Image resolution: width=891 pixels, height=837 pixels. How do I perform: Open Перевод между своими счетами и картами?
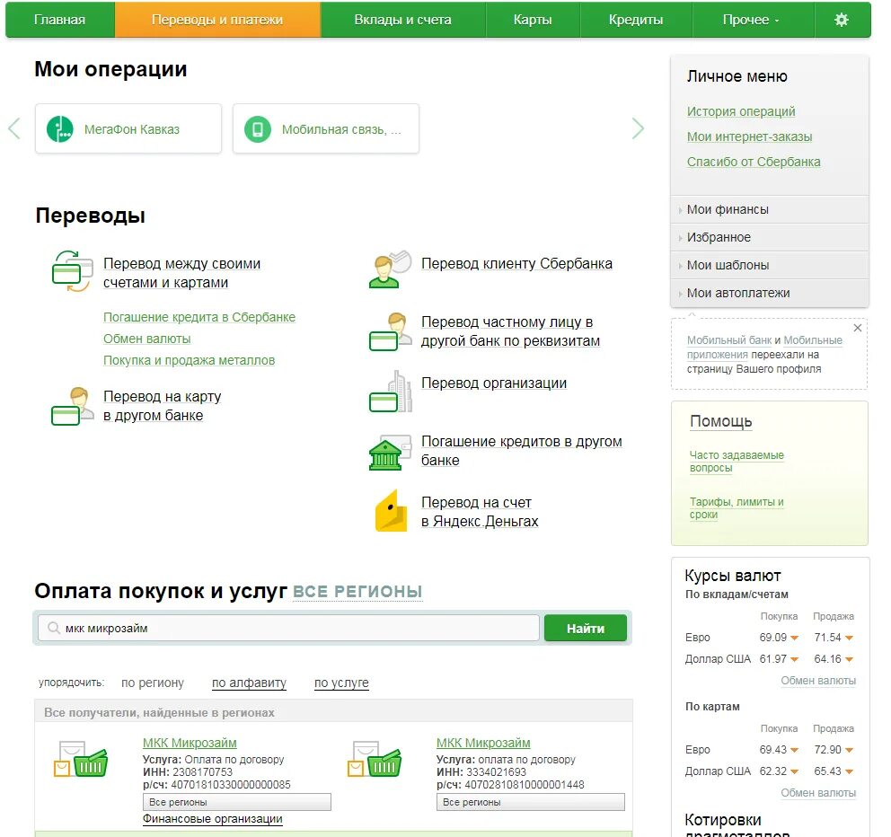pos(181,273)
